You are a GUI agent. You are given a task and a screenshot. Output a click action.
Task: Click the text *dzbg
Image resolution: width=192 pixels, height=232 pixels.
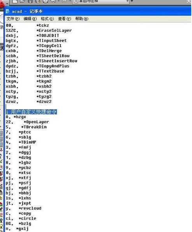click(x=25, y=157)
